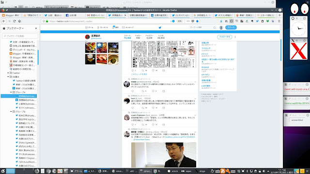Open the Firefox library icon
The height and width of the screenshot is (174, 310).
point(226,21)
